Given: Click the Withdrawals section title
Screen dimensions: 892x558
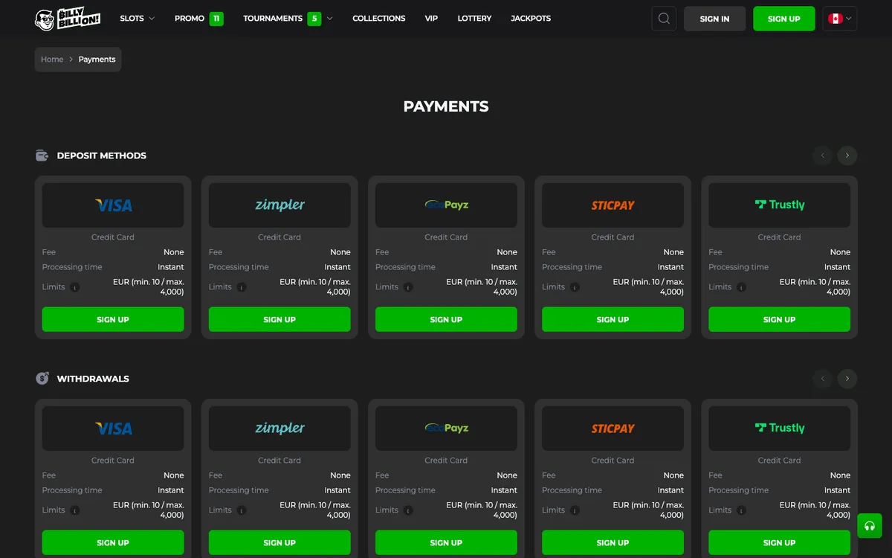Looking at the screenshot, I should (93, 379).
